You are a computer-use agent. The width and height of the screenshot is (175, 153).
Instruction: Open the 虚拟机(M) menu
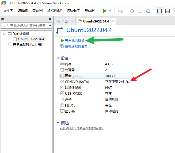point(55,11)
